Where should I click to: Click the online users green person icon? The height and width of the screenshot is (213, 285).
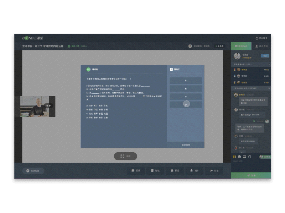69,46
